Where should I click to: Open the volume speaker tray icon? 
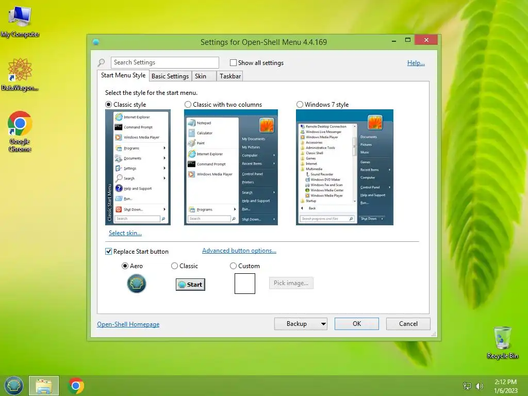[x=479, y=386]
